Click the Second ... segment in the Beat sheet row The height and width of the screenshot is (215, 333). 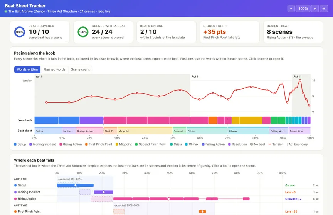click(180, 131)
